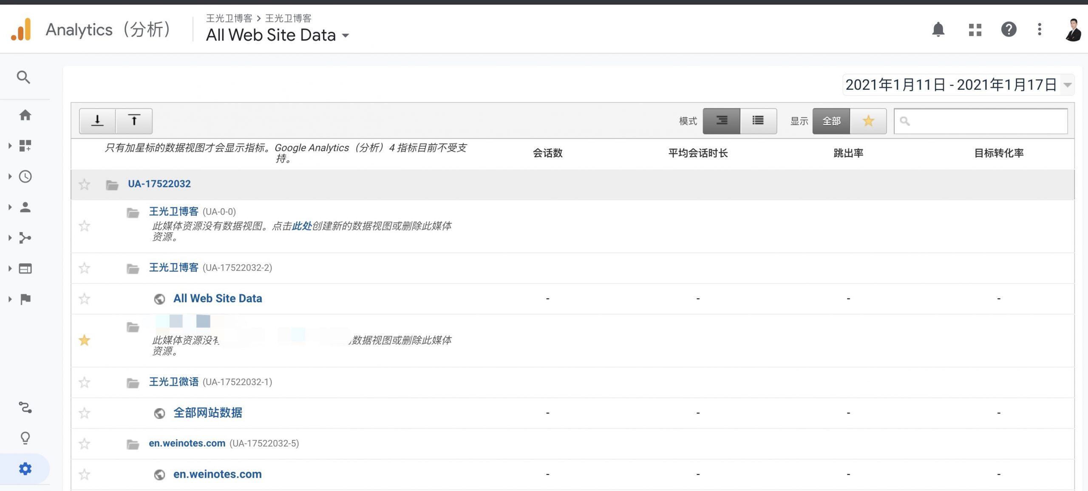The image size is (1088, 491).
Task: Switch to flat list mode
Action: (x=758, y=121)
